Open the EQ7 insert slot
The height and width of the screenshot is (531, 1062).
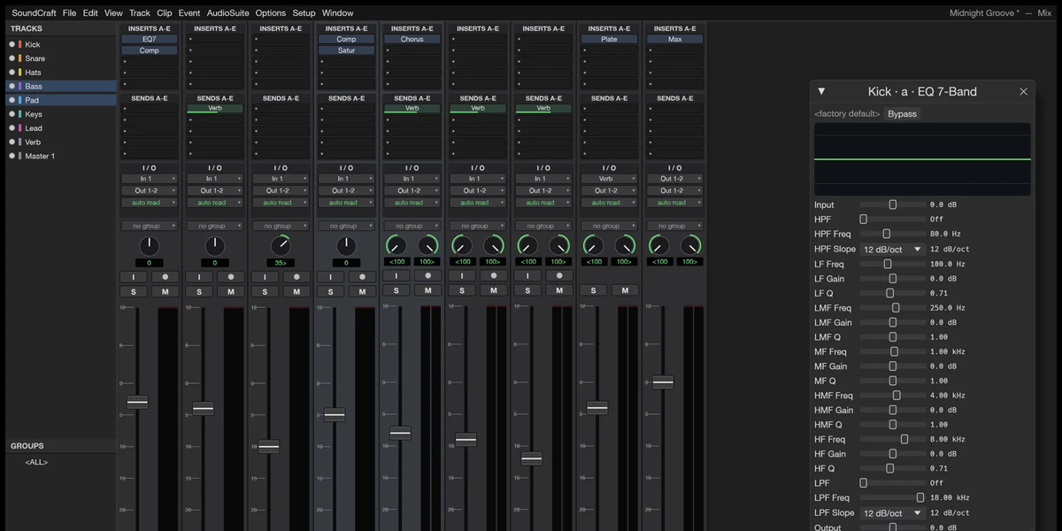point(149,39)
